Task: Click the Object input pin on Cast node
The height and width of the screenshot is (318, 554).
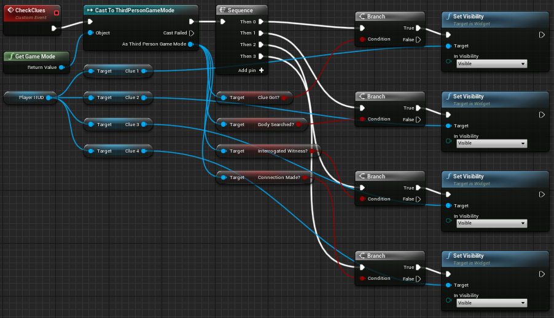Action: (x=90, y=33)
